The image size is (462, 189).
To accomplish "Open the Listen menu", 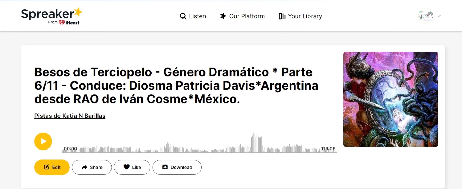I will coord(193,16).
